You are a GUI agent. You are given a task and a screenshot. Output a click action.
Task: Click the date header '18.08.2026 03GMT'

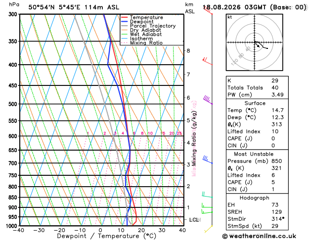coord(234,7)
